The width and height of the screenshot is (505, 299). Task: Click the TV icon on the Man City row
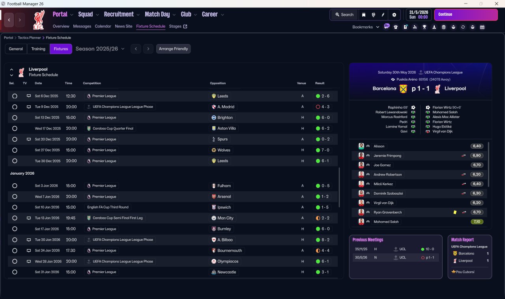click(28, 218)
